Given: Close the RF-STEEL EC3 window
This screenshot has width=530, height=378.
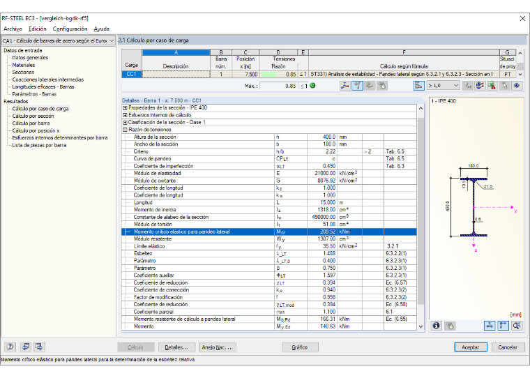Looking at the screenshot, I should pyautogui.click(x=522, y=19).
